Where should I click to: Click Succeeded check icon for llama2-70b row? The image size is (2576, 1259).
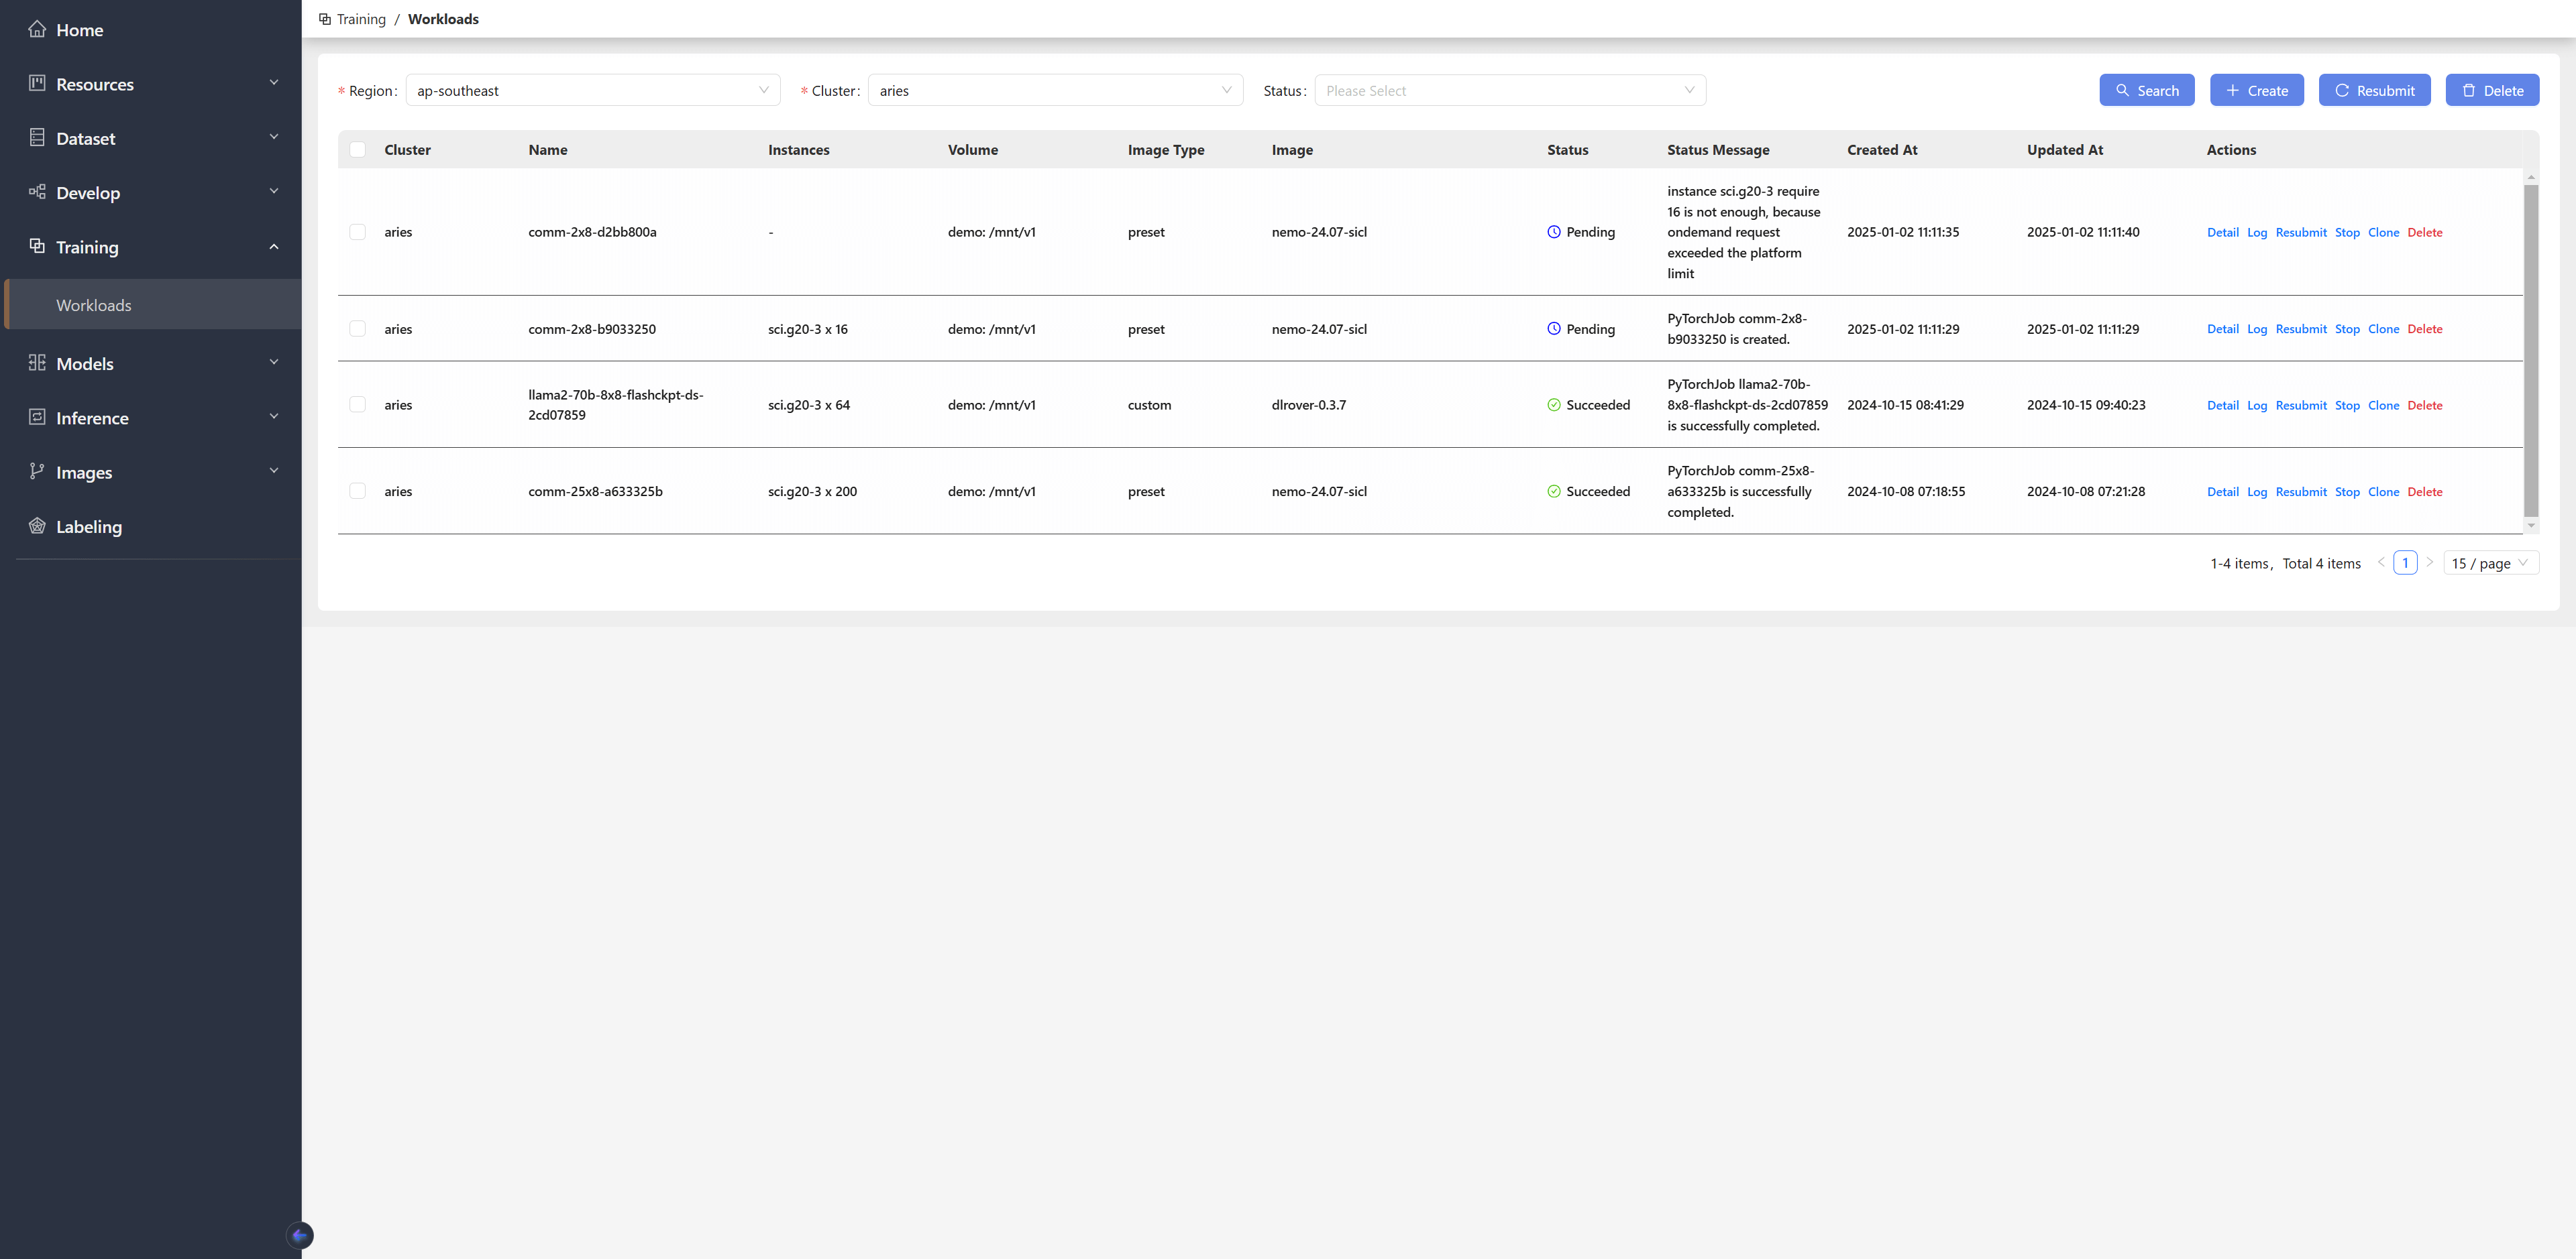(x=1554, y=405)
